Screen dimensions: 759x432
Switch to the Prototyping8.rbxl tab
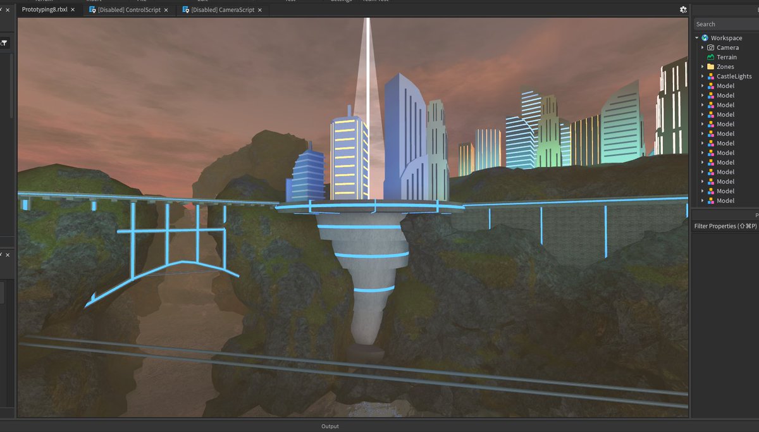point(44,9)
